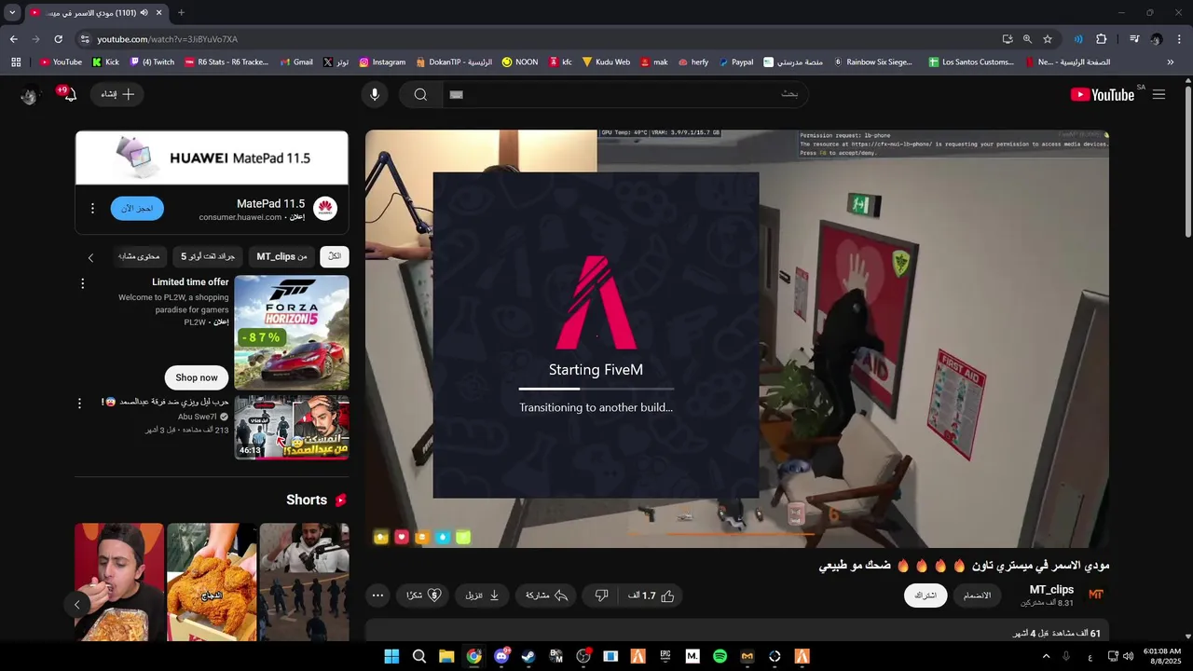The width and height of the screenshot is (1193, 671).
Task: Select the Grand Theft Auto 5 chip
Action: tap(209, 256)
